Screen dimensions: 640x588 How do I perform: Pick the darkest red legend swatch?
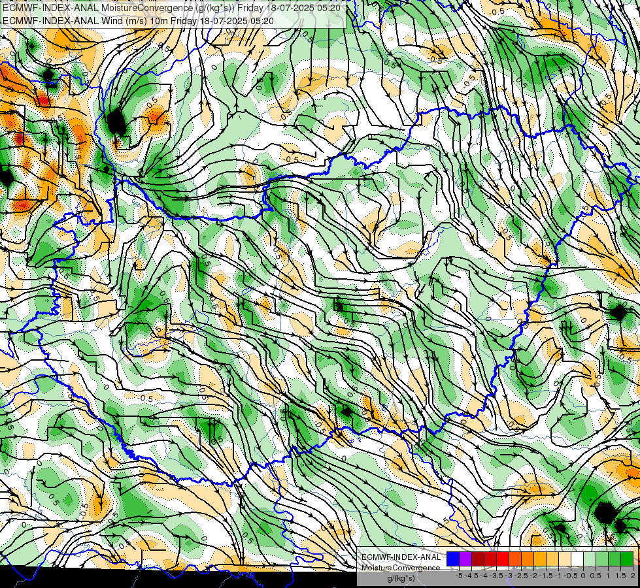tap(478, 559)
